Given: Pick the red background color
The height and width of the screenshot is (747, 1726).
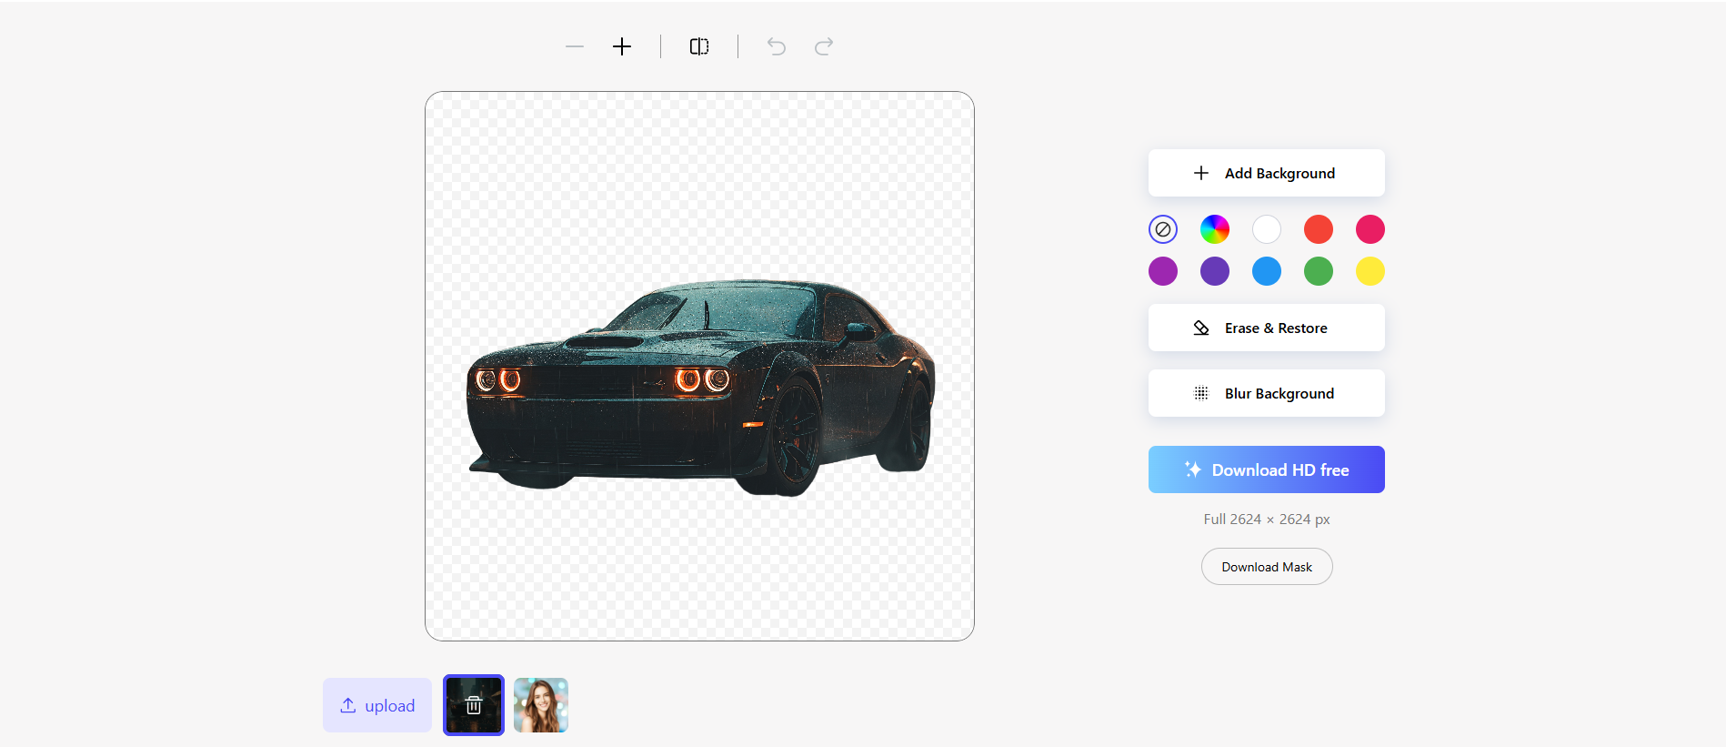Looking at the screenshot, I should [1319, 229].
